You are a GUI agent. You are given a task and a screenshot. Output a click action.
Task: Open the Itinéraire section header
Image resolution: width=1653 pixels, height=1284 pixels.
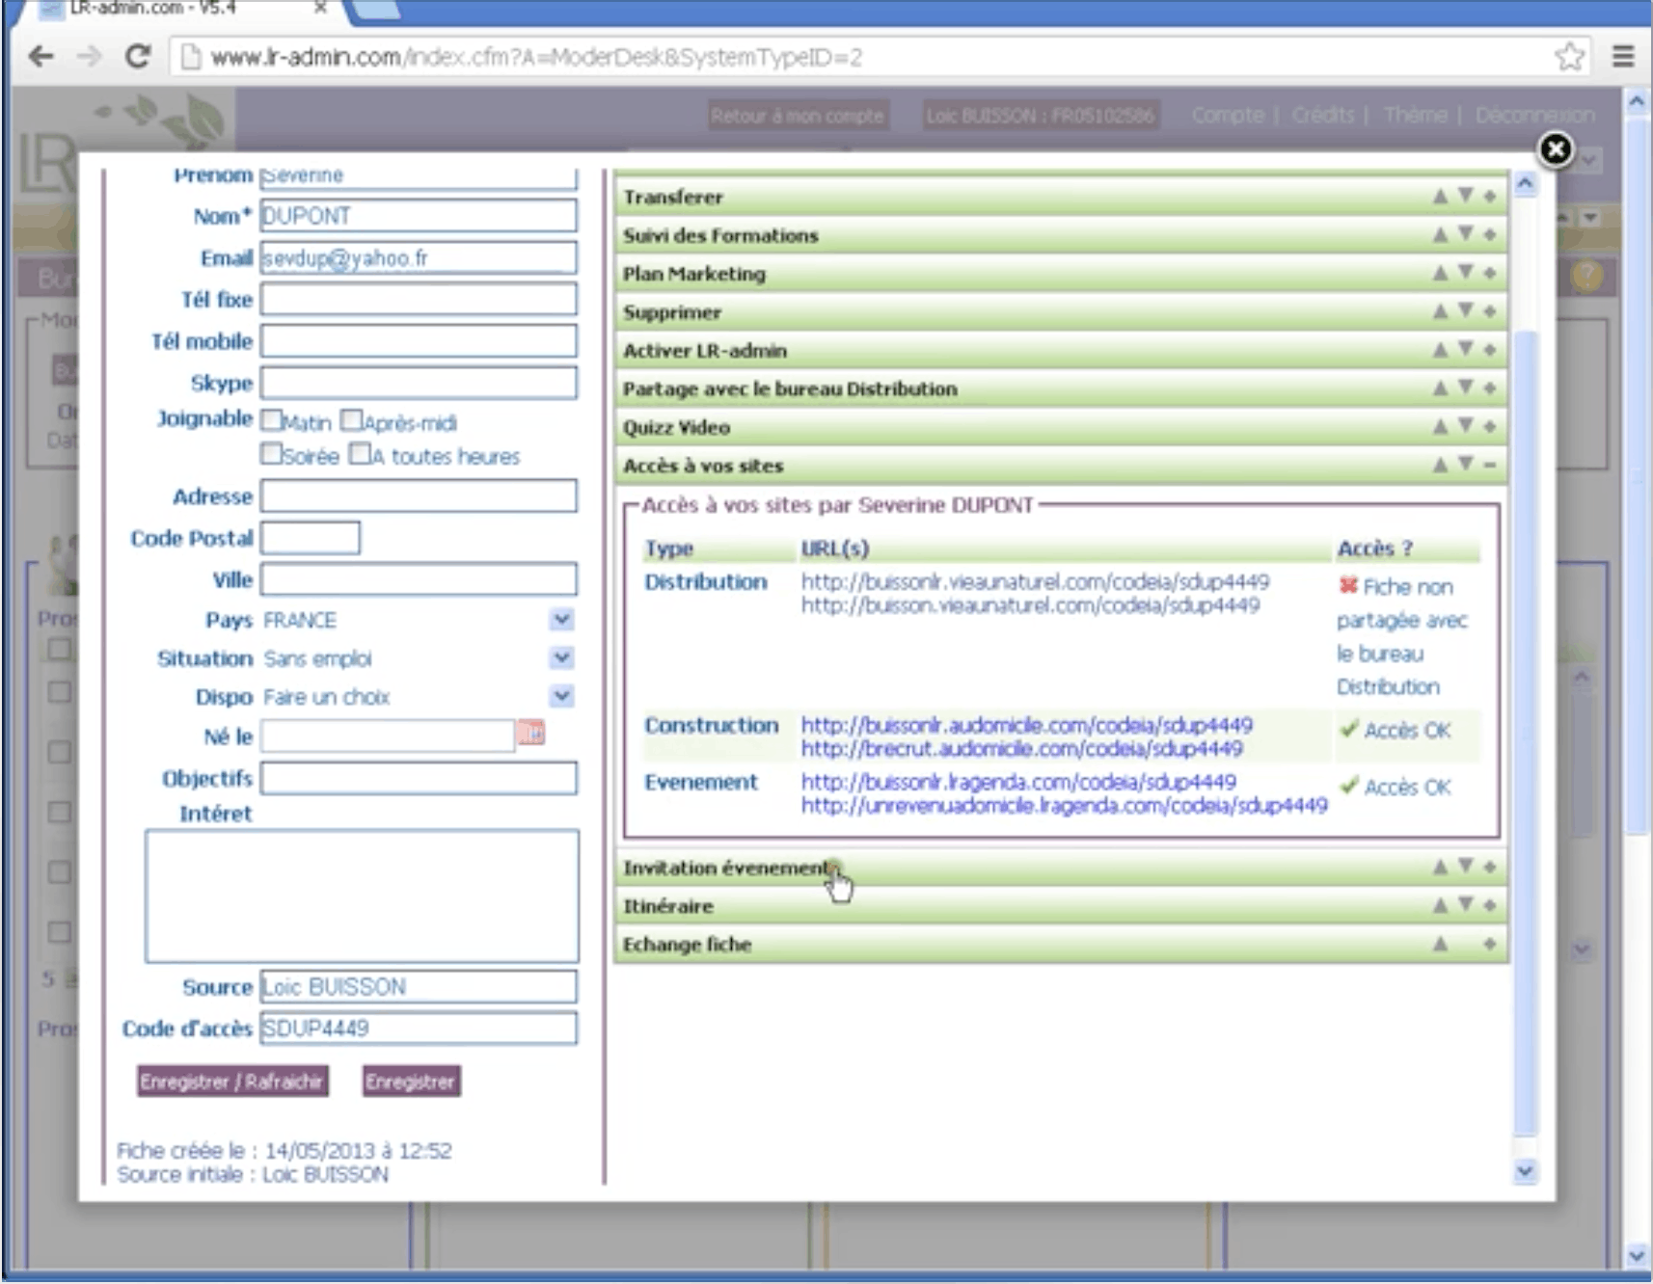pos(668,906)
